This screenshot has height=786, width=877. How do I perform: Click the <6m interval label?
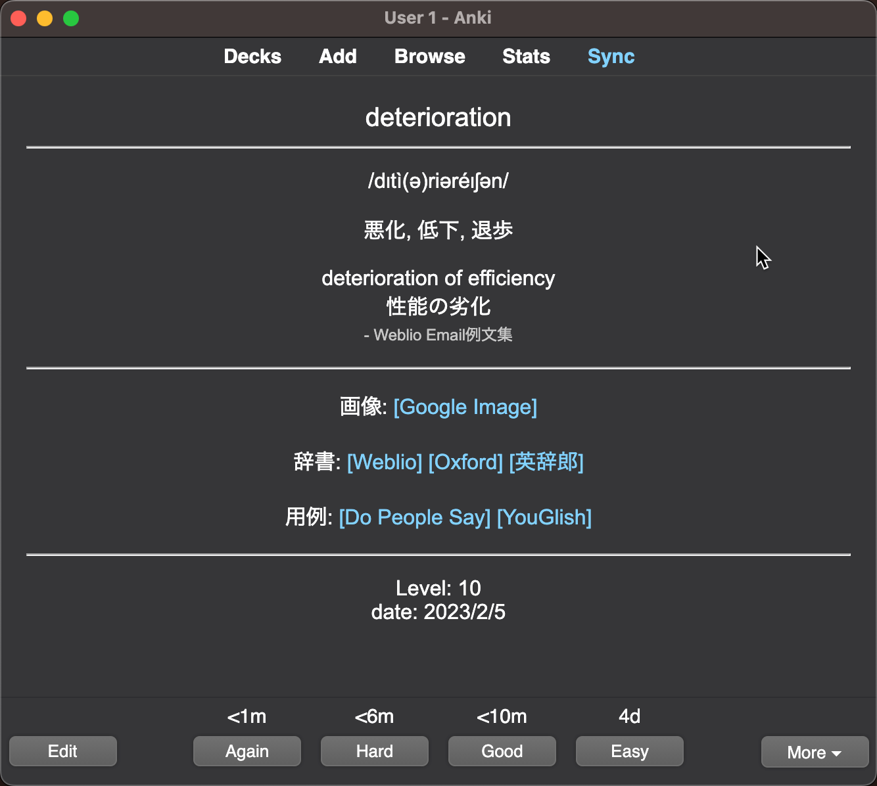coord(375,716)
